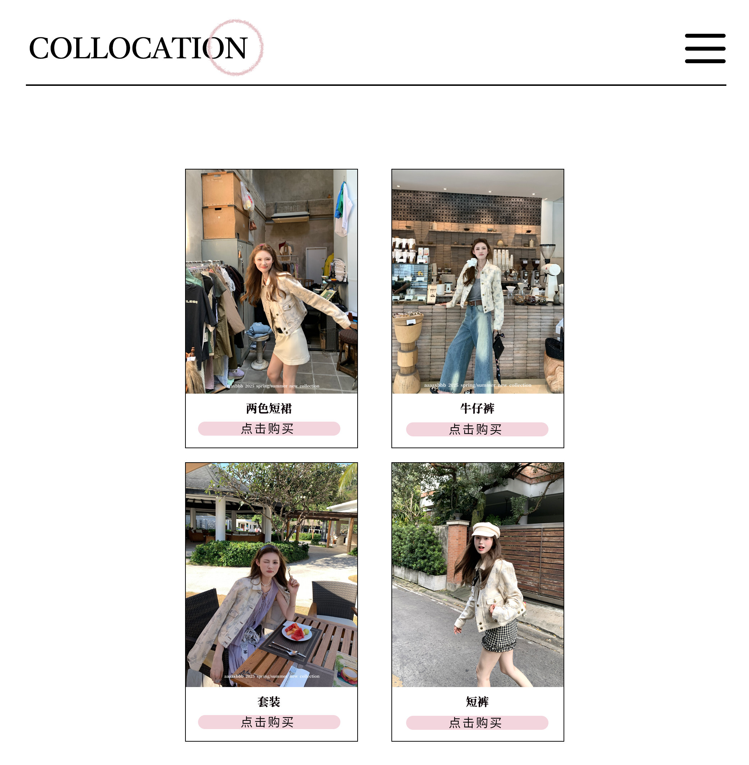
Task: Open the 套装 outdoor table photo
Action: (271, 575)
